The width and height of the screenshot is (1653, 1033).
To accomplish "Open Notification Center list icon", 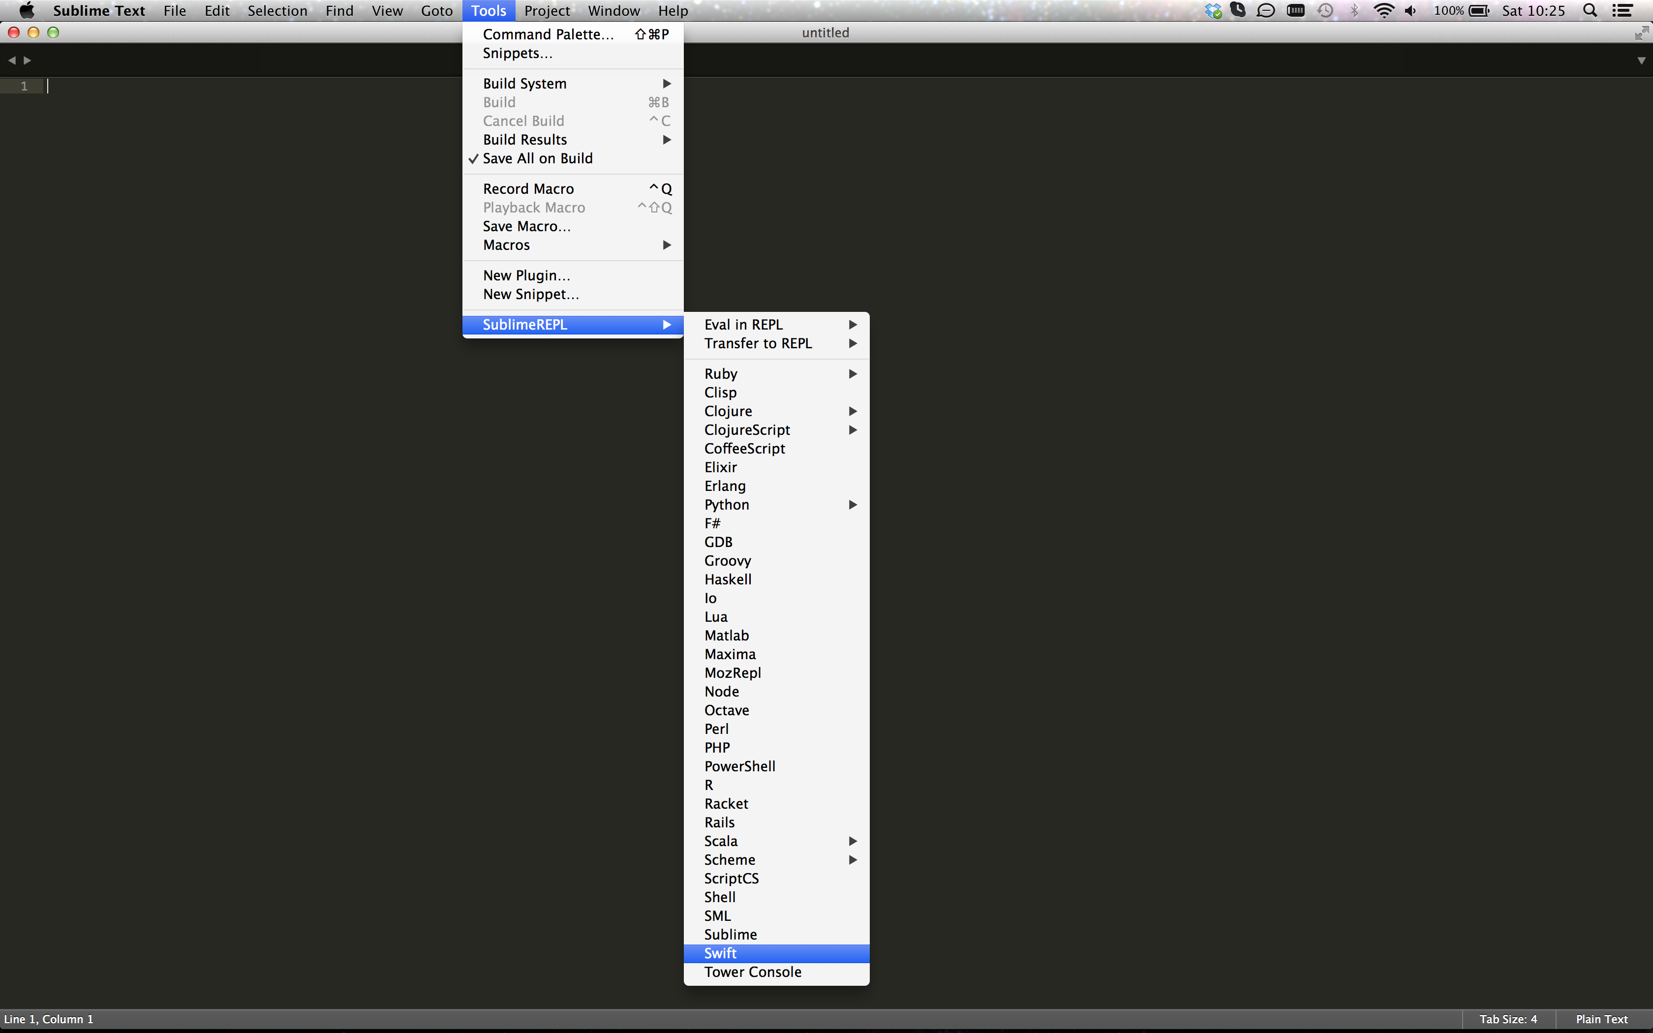I will coord(1622,11).
